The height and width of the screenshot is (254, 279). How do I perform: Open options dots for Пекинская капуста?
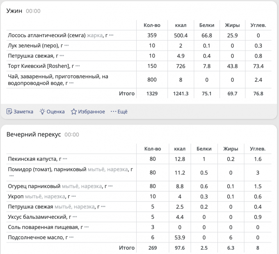coord(65,159)
